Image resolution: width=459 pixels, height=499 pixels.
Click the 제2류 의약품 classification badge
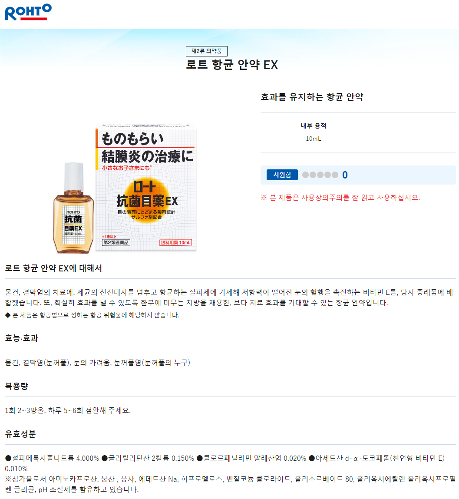207,51
